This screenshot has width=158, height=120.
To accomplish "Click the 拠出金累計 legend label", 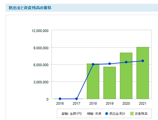I will click(x=117, y=114).
